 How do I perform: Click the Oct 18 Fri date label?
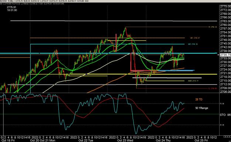click(x=8, y=141)
